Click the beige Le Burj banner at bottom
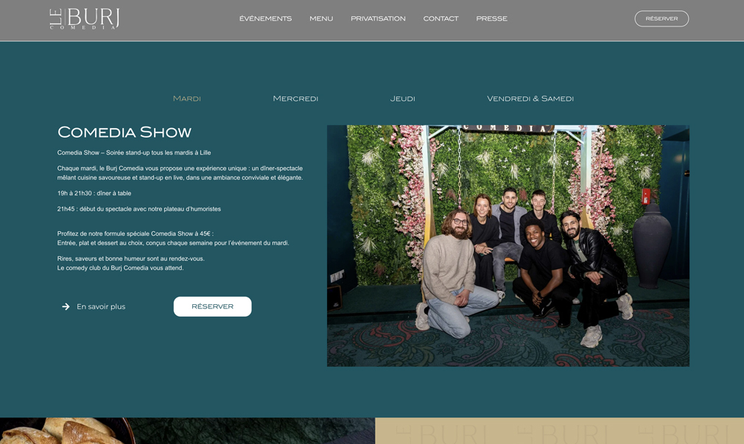744x444 pixels. tap(559, 431)
